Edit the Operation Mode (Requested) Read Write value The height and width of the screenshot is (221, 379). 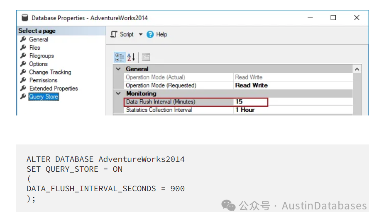pos(252,86)
